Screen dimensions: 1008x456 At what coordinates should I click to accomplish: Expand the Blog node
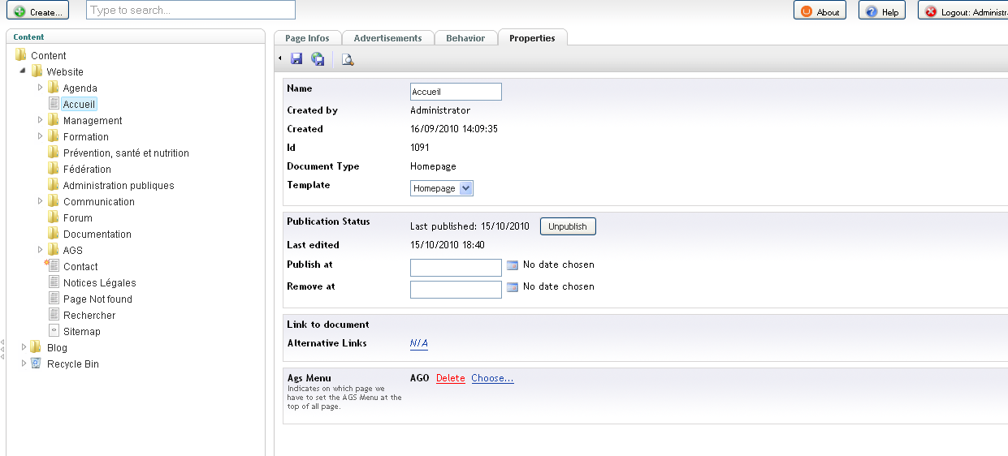[x=24, y=347]
